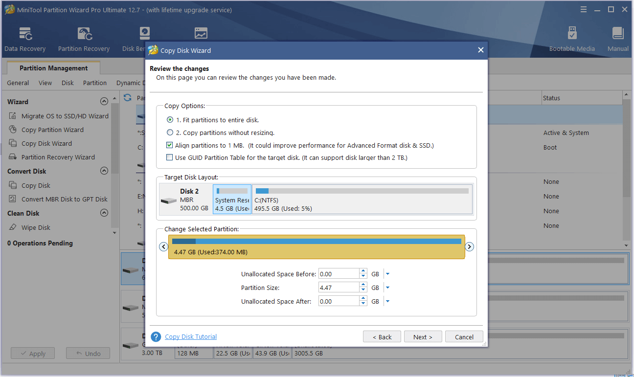The image size is (634, 377).
Task: Open the Copy Disk Tutorial link
Action: pos(190,336)
